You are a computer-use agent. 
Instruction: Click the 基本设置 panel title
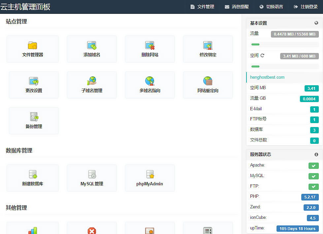259,23
